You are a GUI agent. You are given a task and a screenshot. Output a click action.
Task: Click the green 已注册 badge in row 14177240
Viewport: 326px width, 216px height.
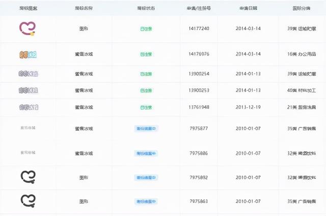point(146,29)
